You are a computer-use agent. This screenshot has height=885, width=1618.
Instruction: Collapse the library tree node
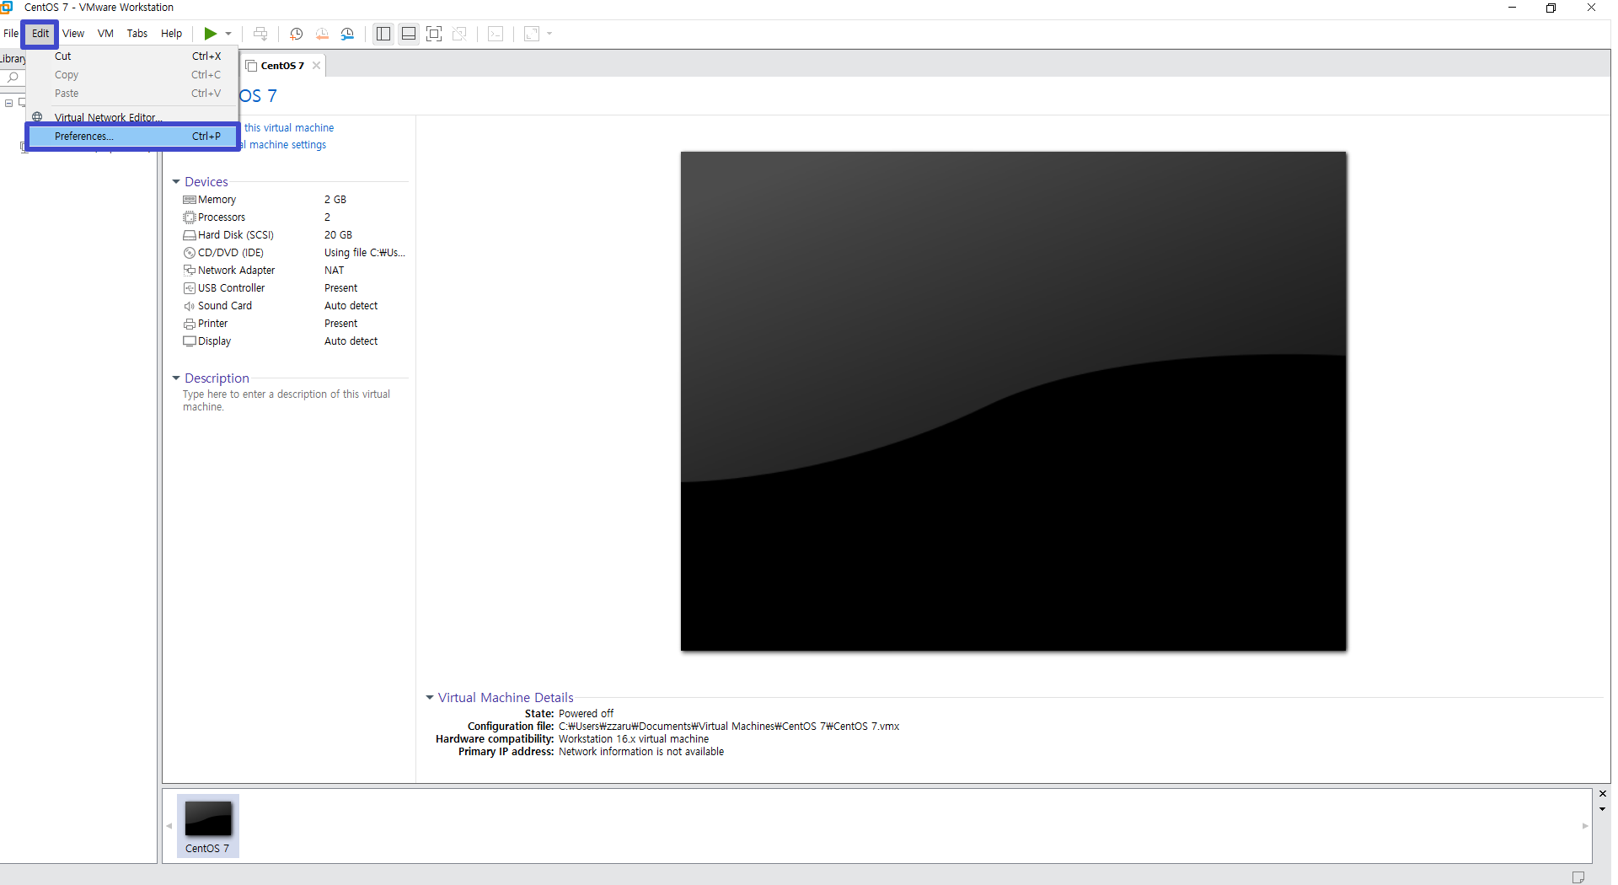[9, 103]
